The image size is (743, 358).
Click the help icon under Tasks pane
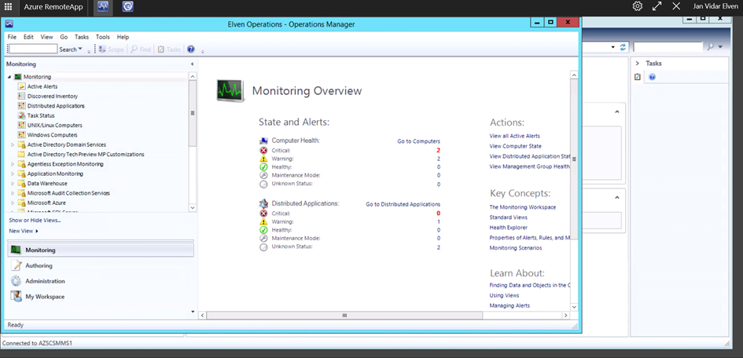[x=652, y=77]
